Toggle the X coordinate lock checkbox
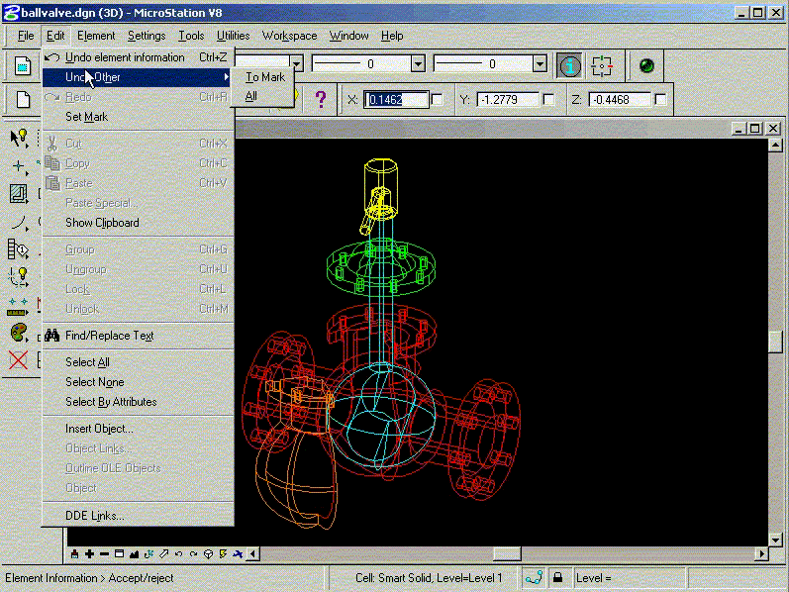The image size is (789, 592). 437,100
